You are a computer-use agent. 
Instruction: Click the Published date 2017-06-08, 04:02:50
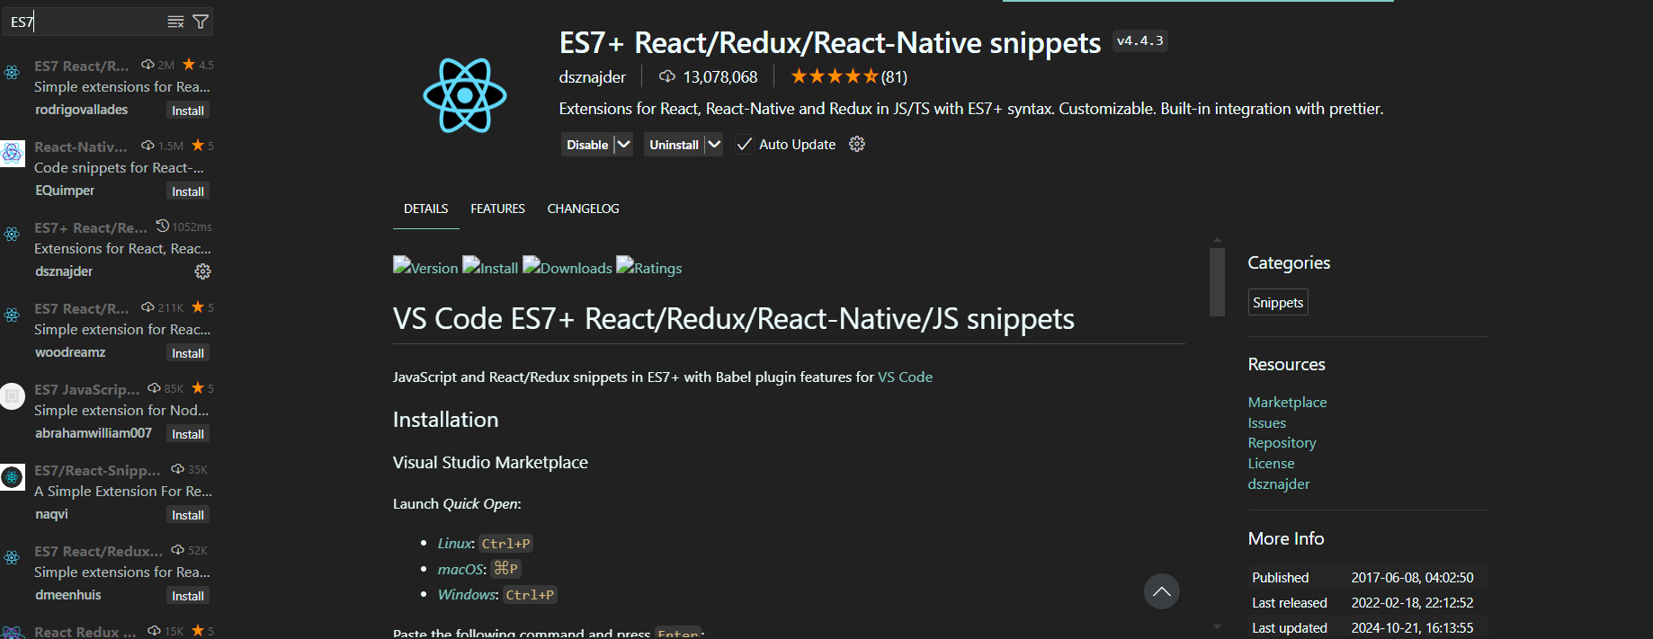1412,578
